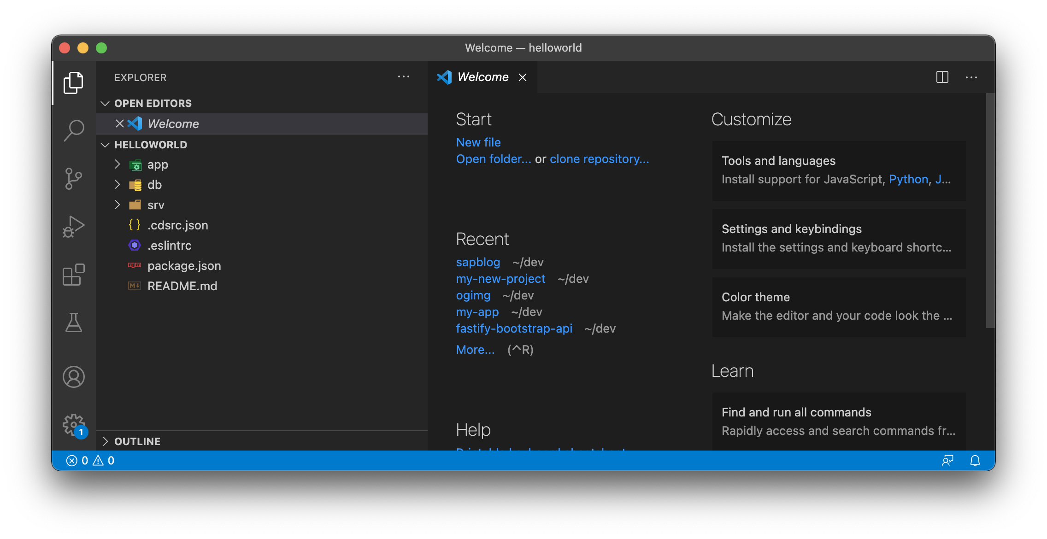Image resolution: width=1047 pixels, height=539 pixels.
Task: Open the Color theme card
Action: click(839, 307)
